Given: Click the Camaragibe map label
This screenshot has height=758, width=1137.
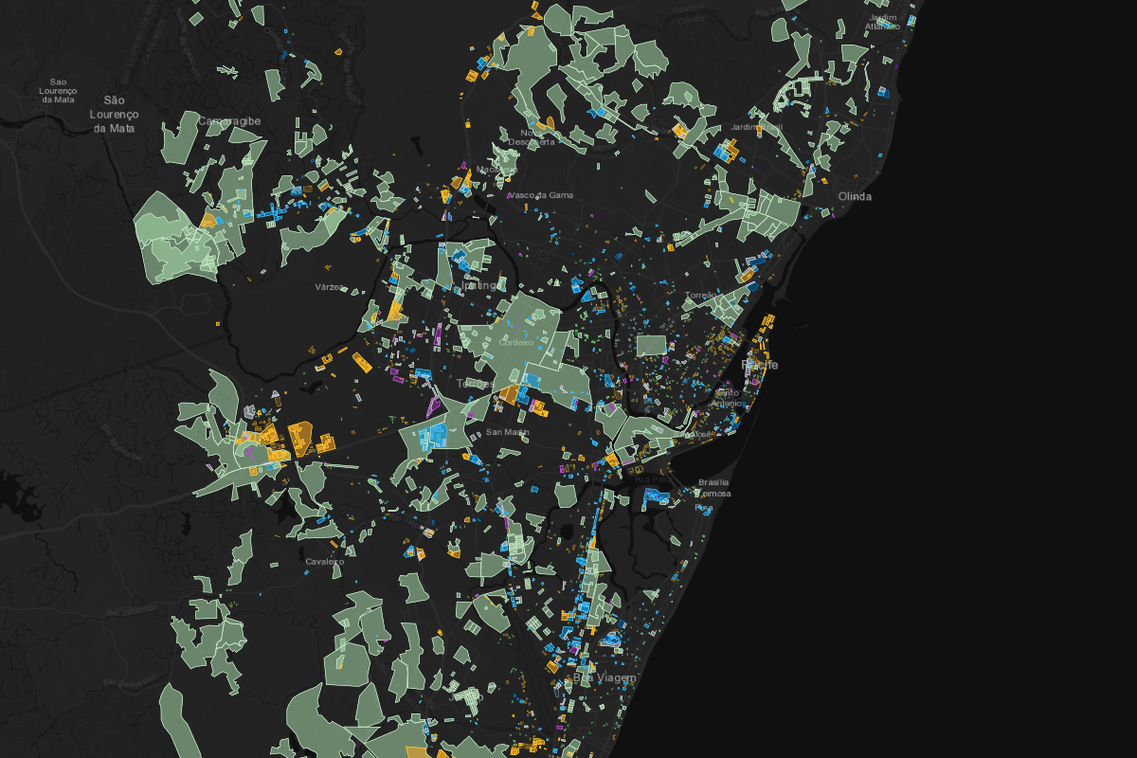Looking at the screenshot, I should pyautogui.click(x=229, y=120).
